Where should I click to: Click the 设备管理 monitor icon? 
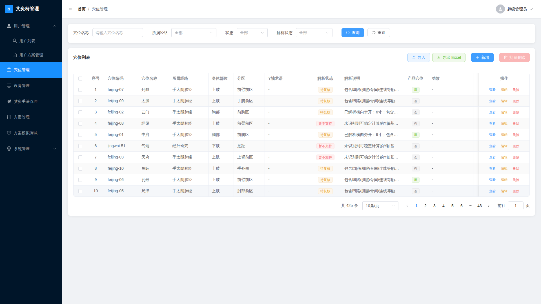(x=9, y=86)
